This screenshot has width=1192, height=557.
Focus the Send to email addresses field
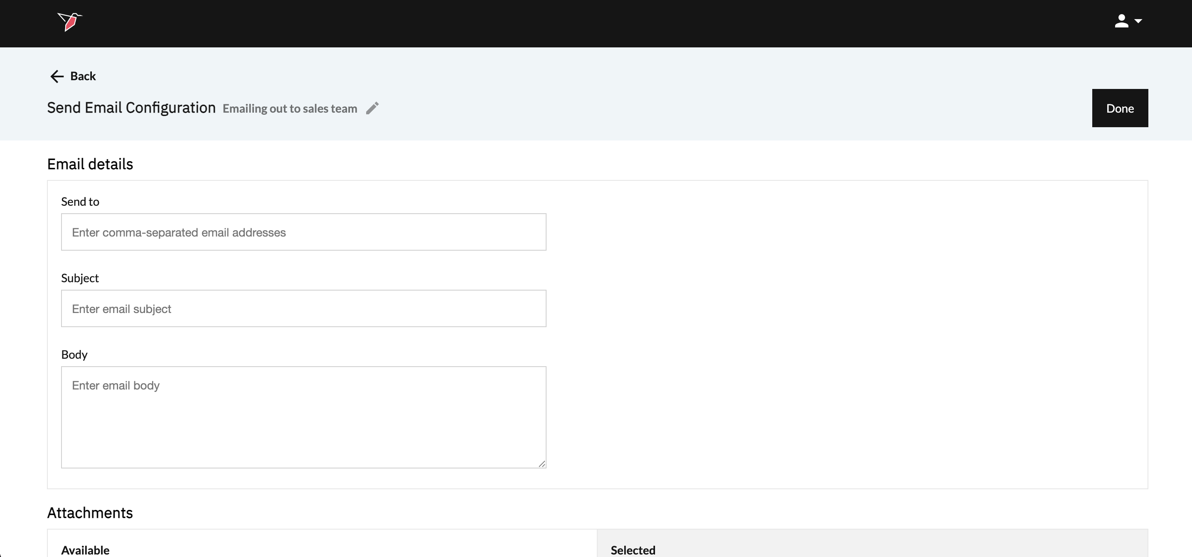[303, 232]
